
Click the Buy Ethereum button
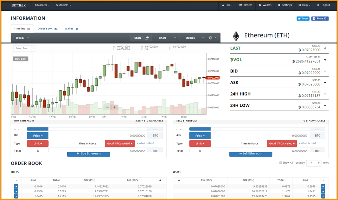(88, 154)
